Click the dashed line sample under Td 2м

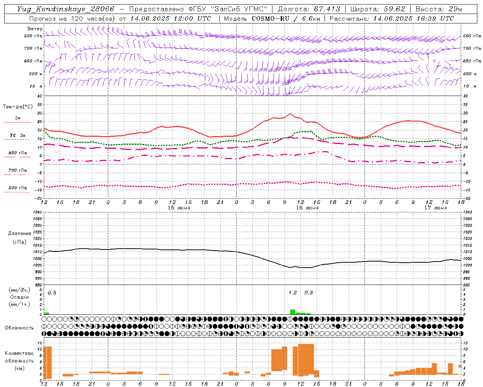click(17, 139)
